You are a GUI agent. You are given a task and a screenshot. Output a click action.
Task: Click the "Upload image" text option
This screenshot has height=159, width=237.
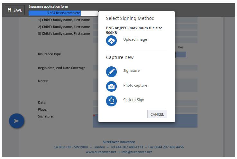(x=135, y=40)
